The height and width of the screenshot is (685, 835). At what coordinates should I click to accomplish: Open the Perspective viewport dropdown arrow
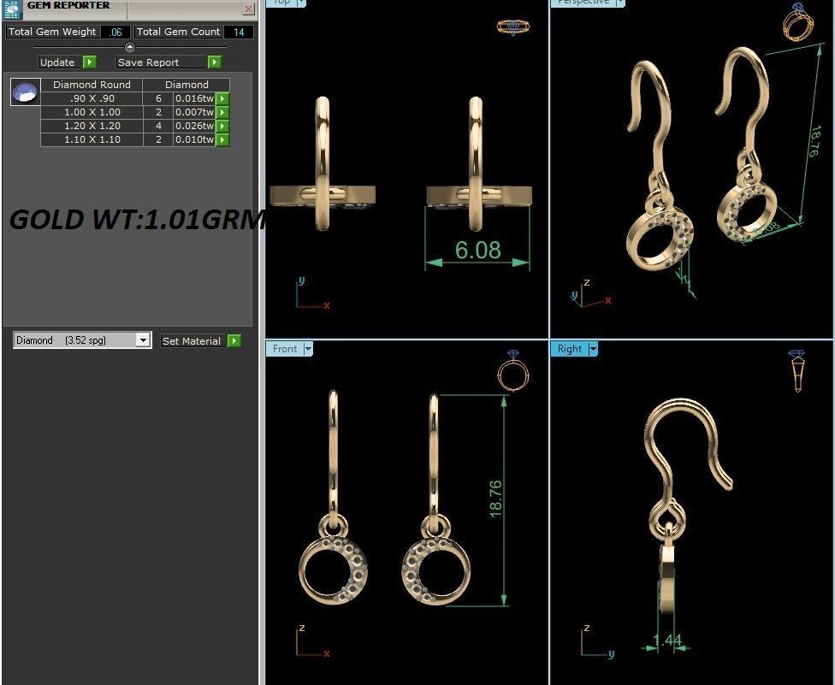tap(620, 2)
